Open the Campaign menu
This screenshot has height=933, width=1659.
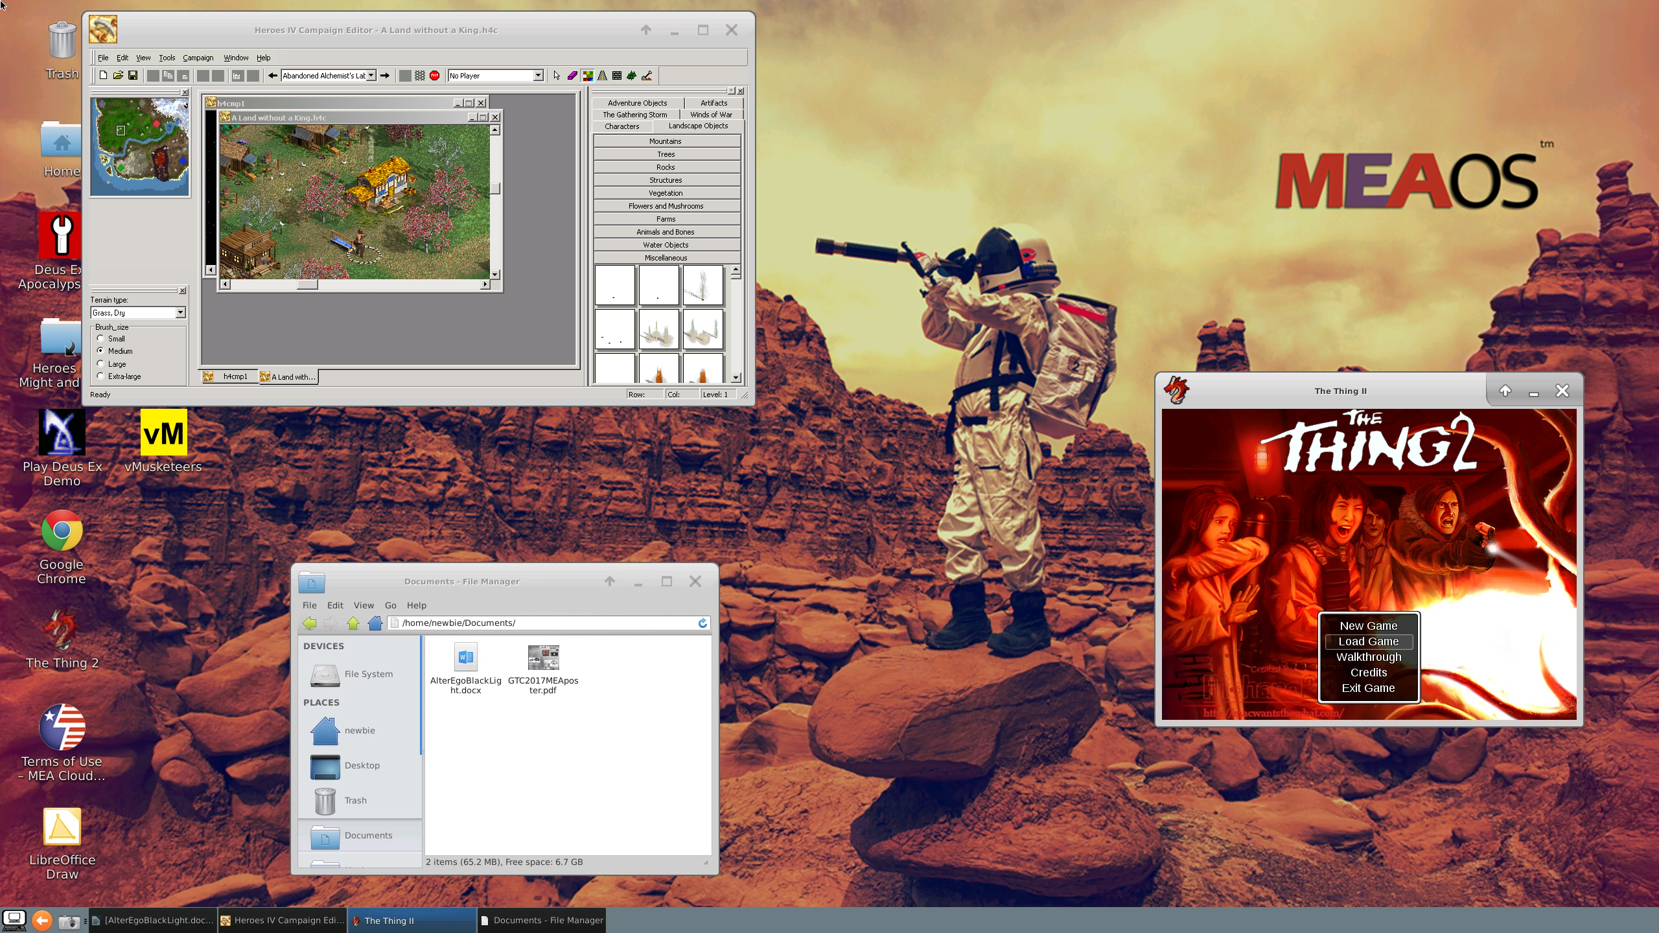point(198,58)
